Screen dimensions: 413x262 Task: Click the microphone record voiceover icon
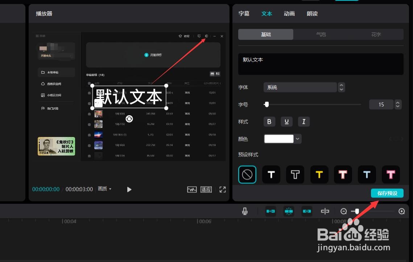[245, 211]
